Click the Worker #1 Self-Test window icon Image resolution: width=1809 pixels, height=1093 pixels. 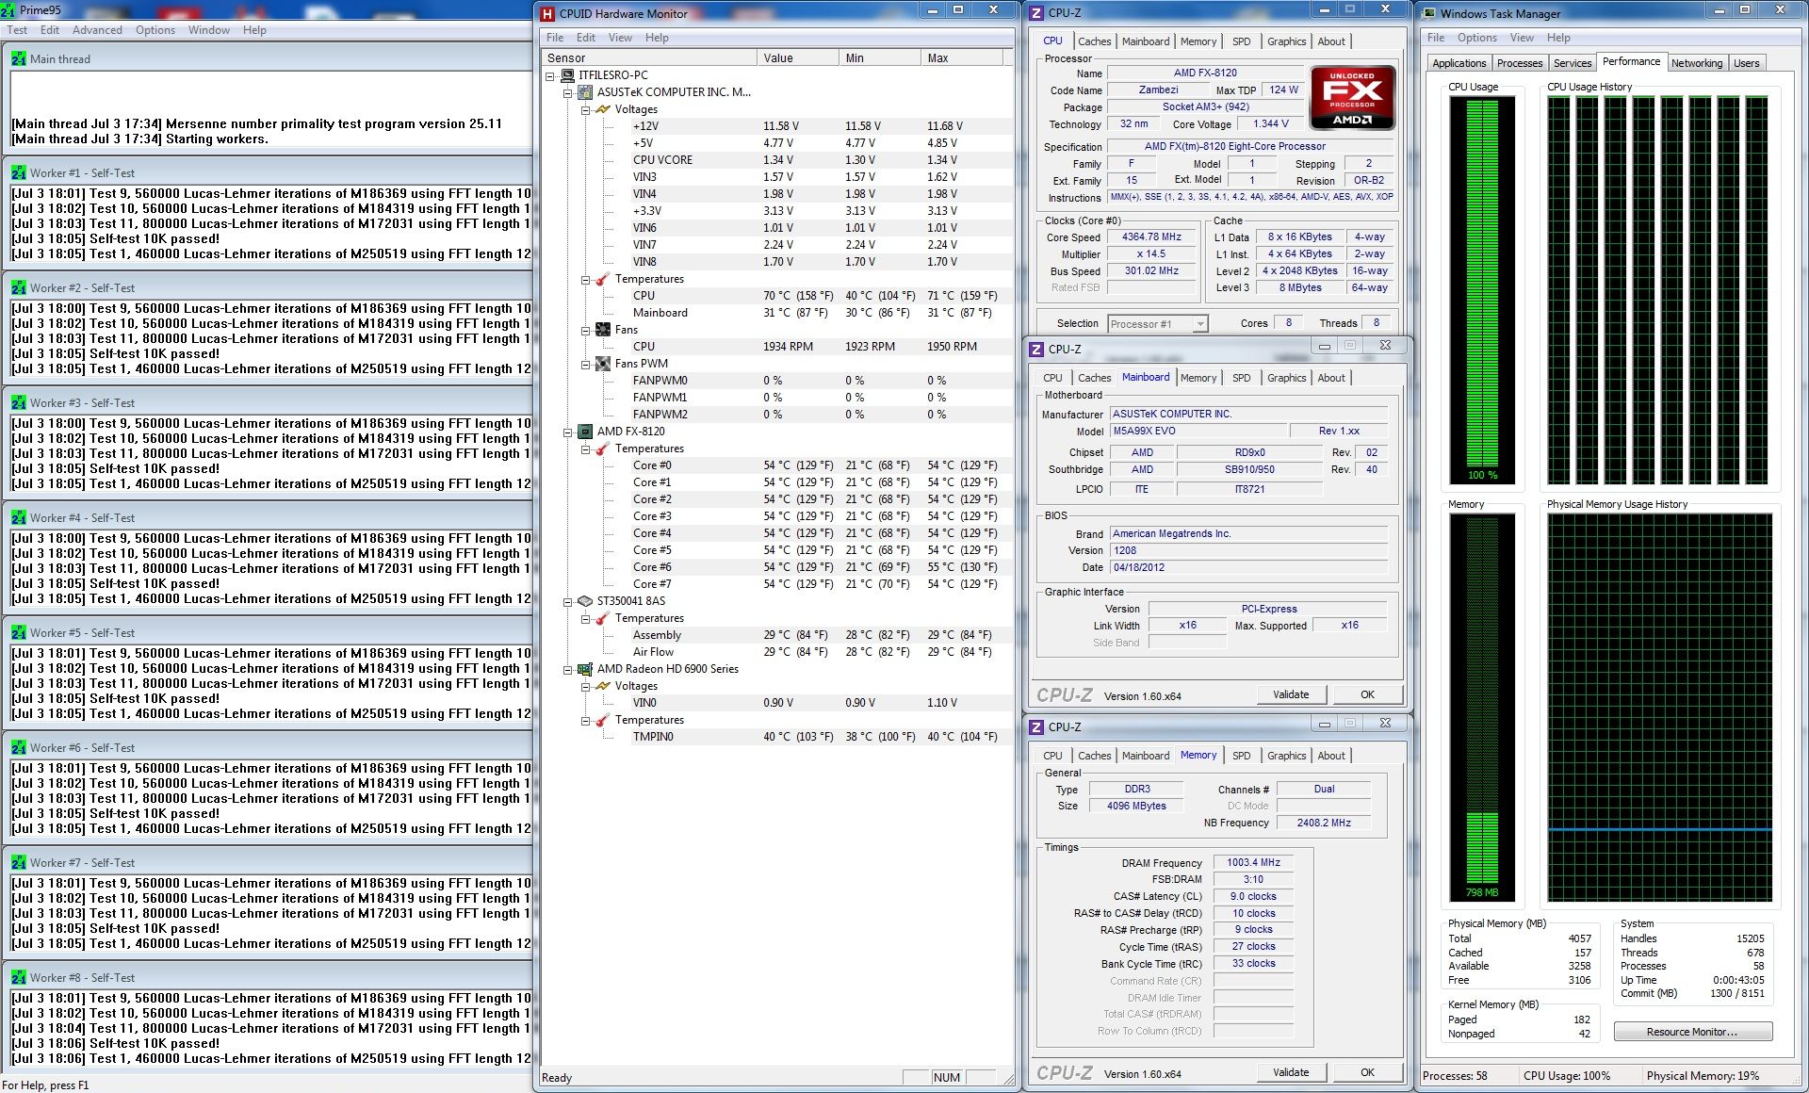coord(19,173)
